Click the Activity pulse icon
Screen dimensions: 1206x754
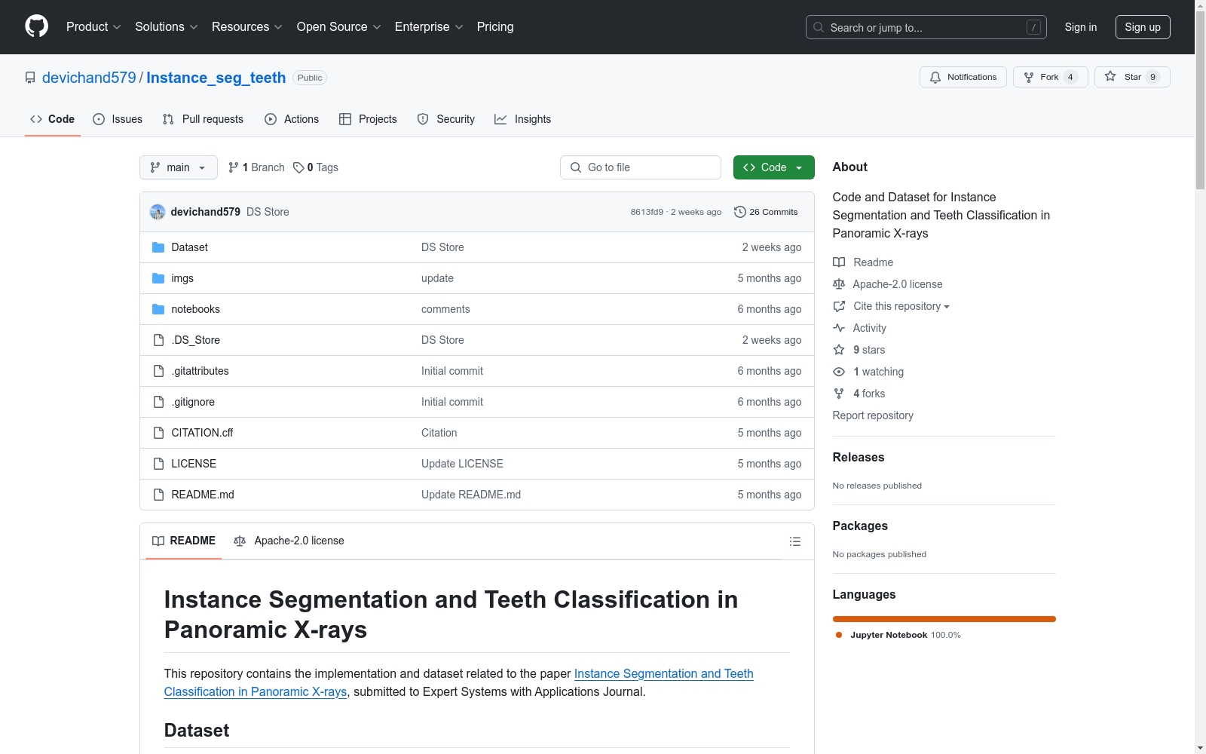click(839, 328)
